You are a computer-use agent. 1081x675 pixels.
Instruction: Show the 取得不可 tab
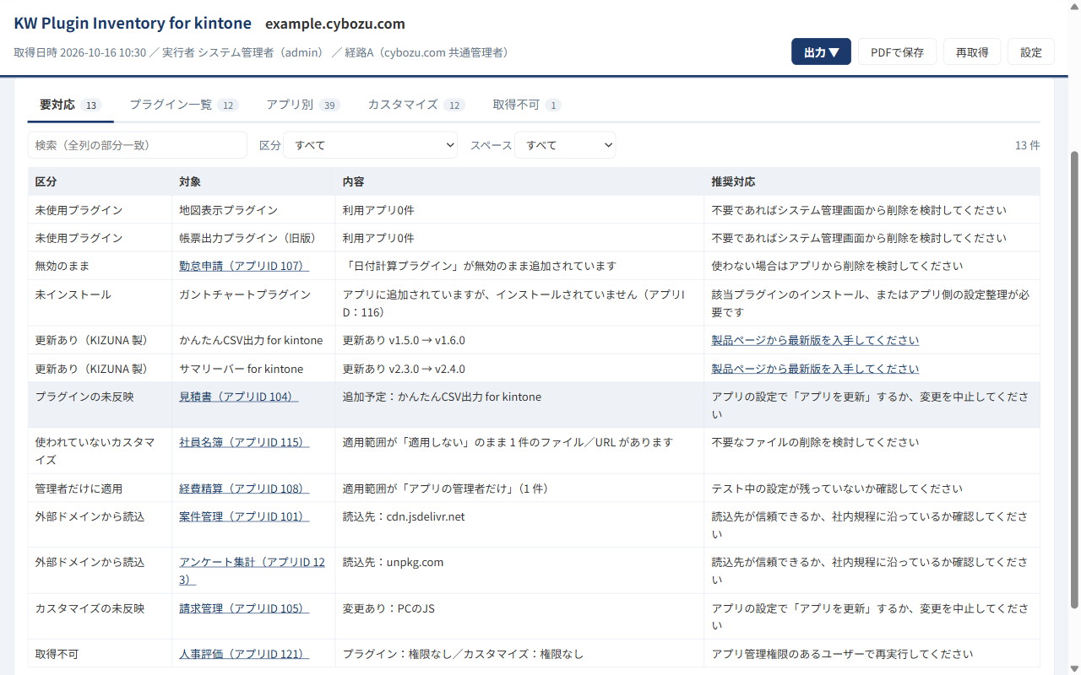(526, 105)
